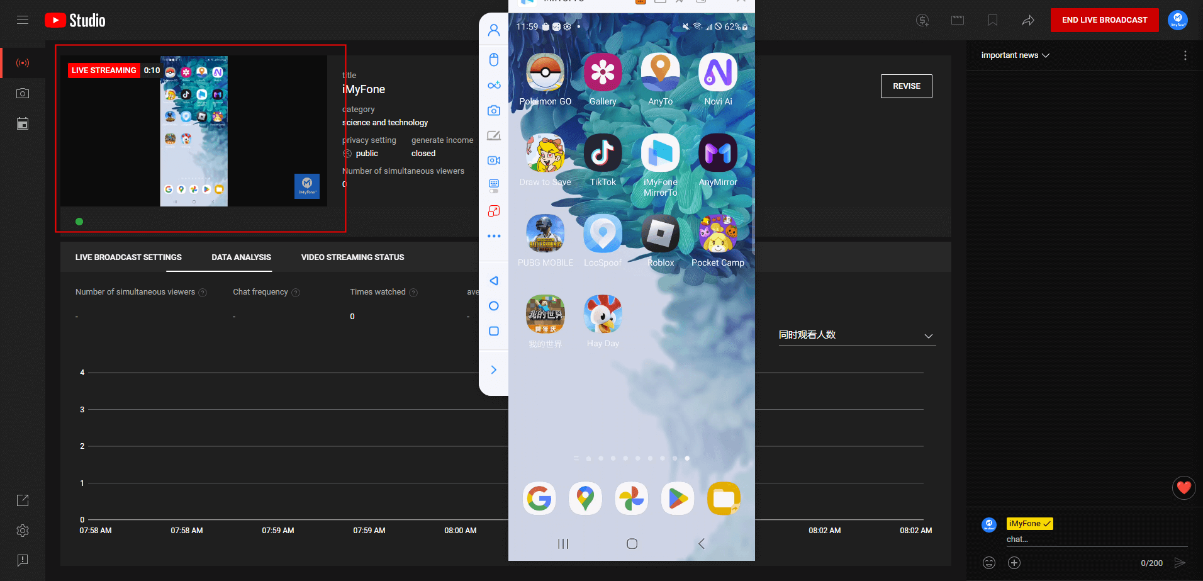Click the MirrorTo more options dots
Image resolution: width=1203 pixels, height=581 pixels.
point(494,236)
